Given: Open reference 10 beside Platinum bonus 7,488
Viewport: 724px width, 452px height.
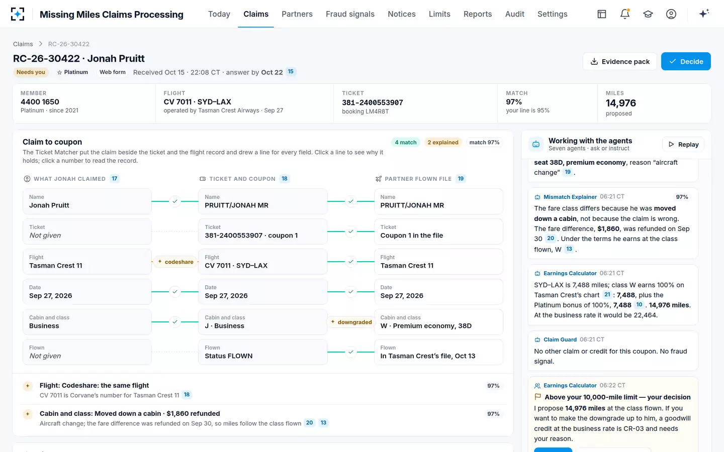Looking at the screenshot, I should (x=639, y=305).
